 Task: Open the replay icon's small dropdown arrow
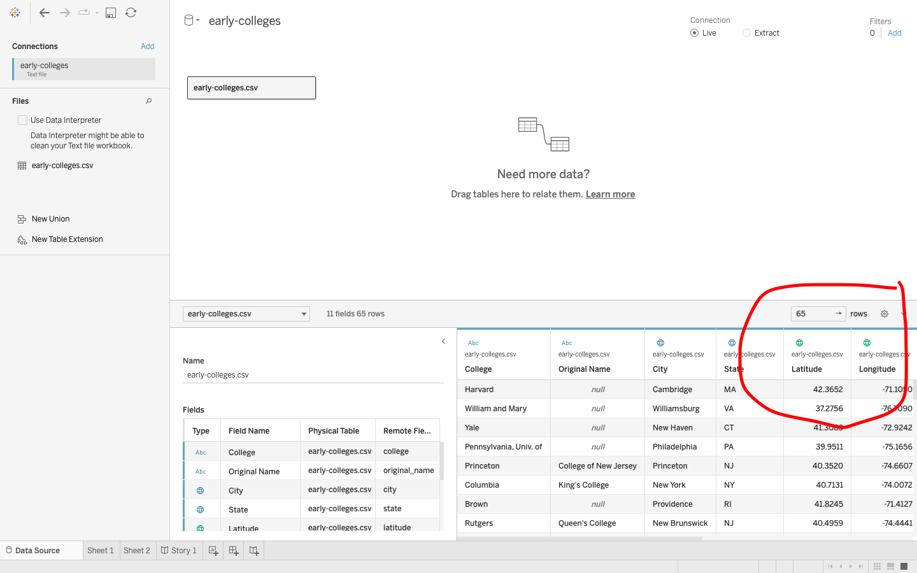click(x=97, y=13)
